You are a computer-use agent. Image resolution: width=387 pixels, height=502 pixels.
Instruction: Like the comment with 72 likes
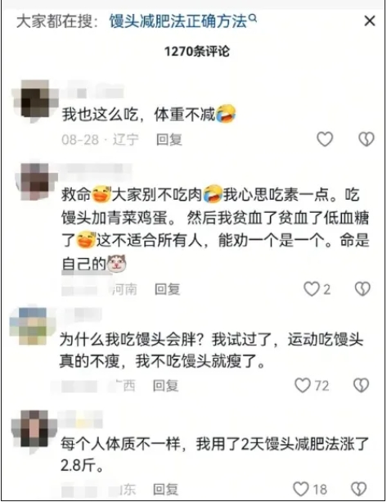[303, 385]
